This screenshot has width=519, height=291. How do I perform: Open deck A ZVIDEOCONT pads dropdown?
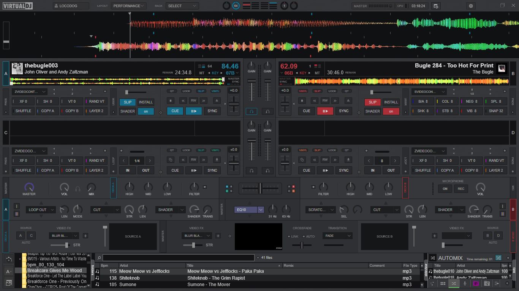[x=30, y=92]
